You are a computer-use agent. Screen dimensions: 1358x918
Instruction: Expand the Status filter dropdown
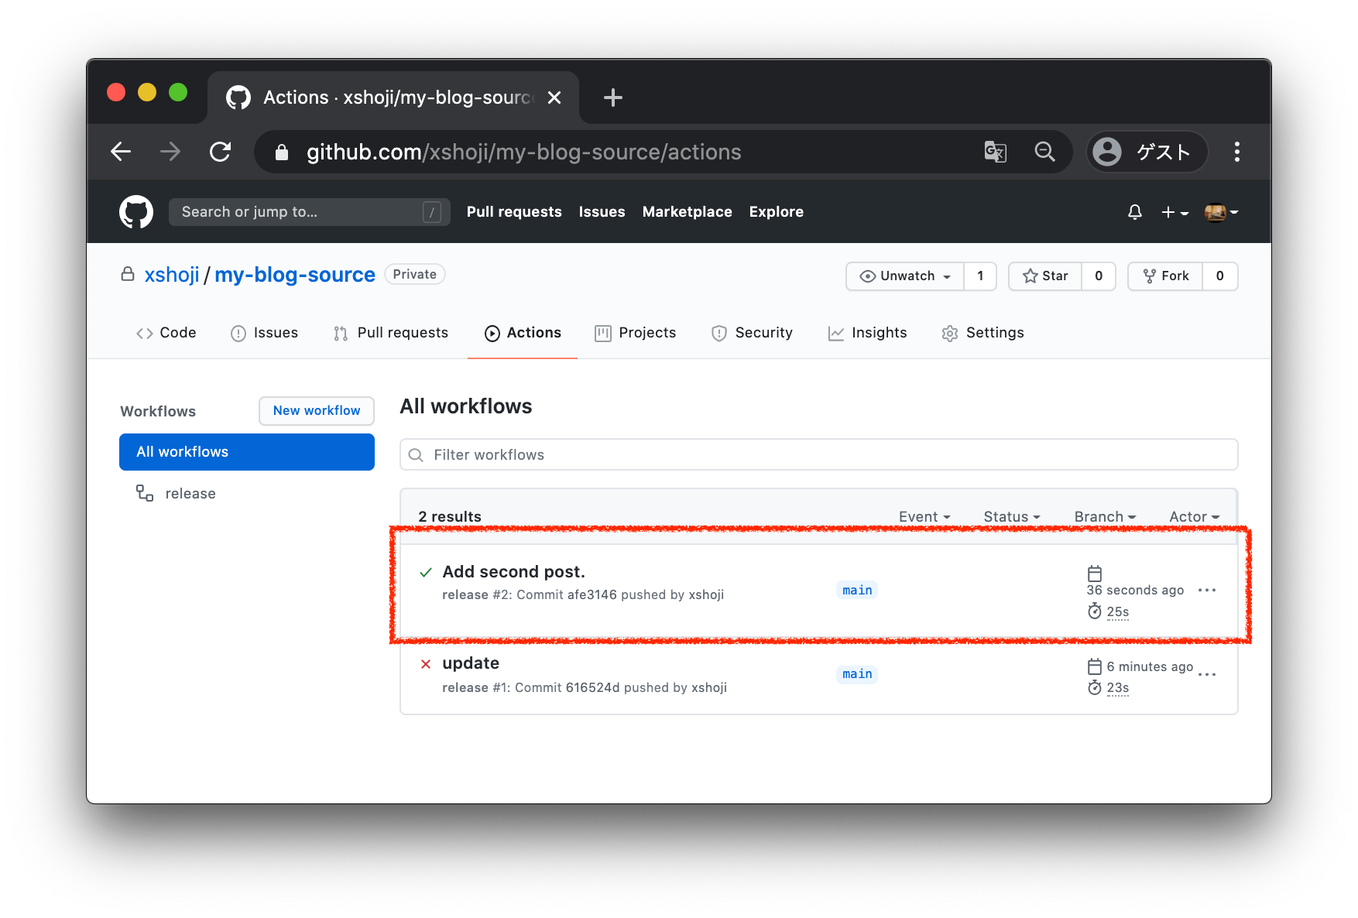click(1011, 516)
